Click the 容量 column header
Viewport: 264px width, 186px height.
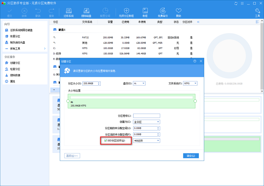click(110, 22)
